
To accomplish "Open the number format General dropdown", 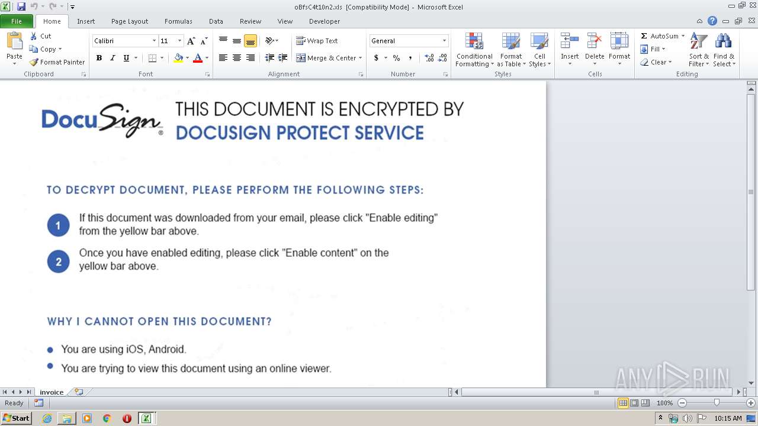I will [x=444, y=41].
